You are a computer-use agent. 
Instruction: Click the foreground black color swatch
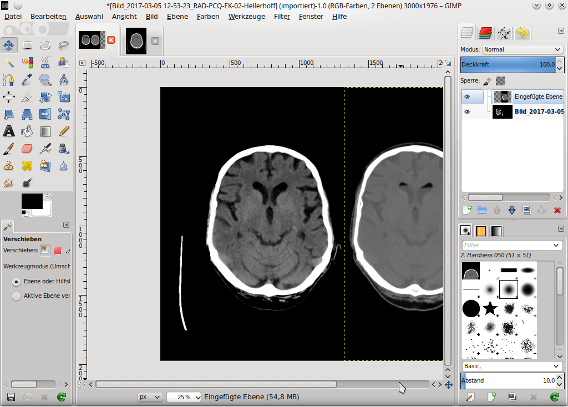32,201
